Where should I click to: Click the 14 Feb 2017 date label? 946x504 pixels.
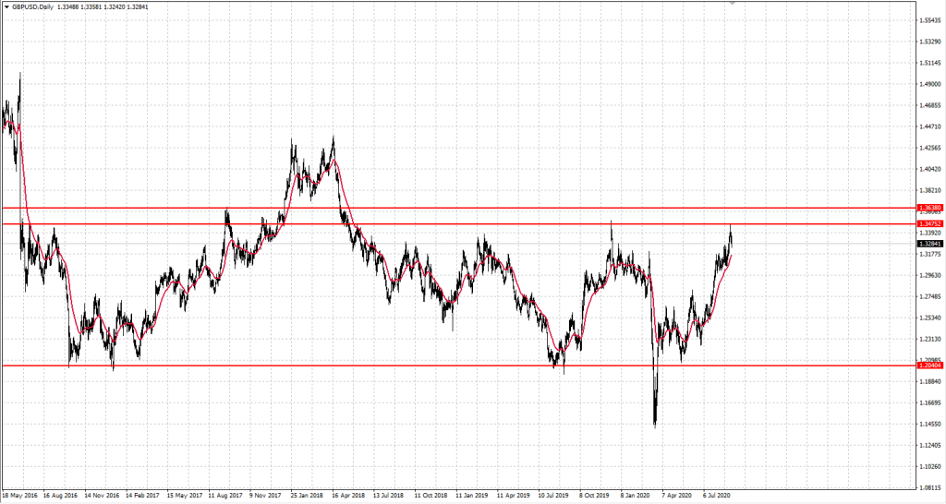(x=143, y=496)
